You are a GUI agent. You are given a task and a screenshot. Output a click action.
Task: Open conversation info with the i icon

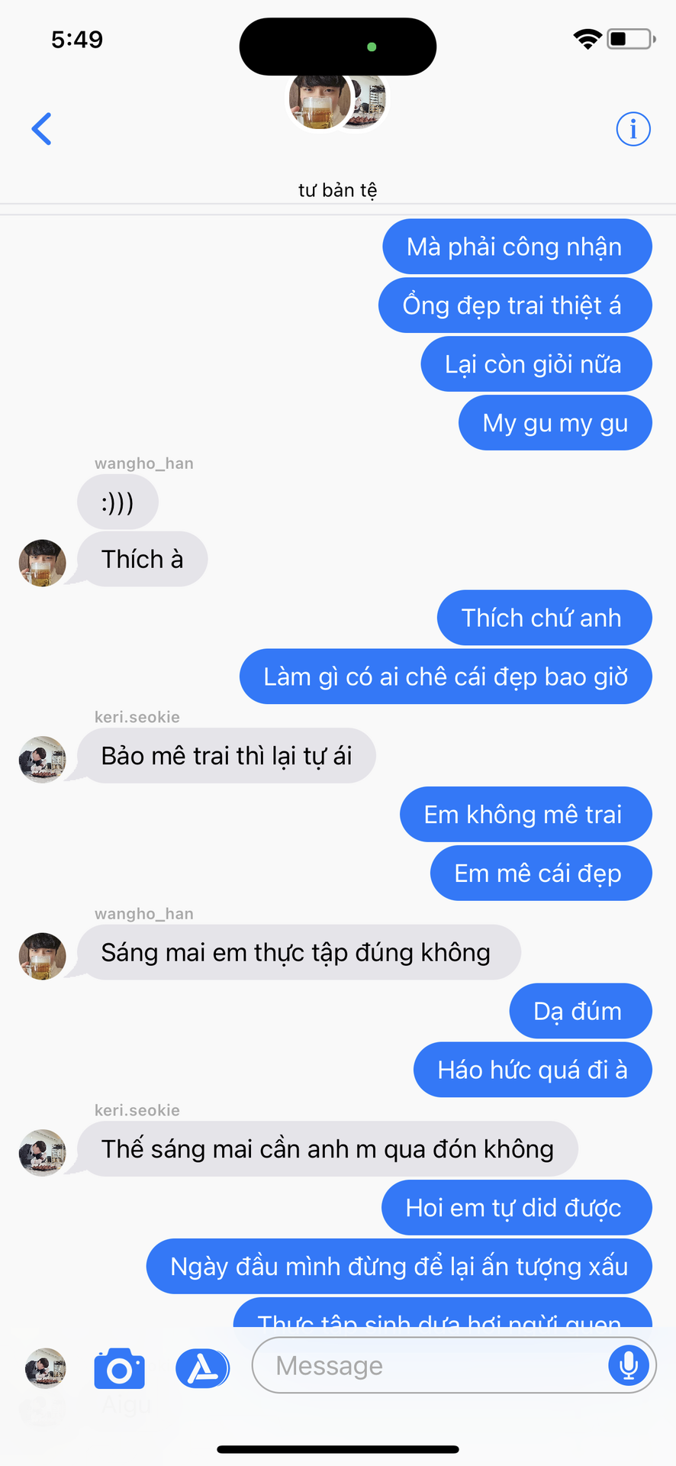[633, 128]
